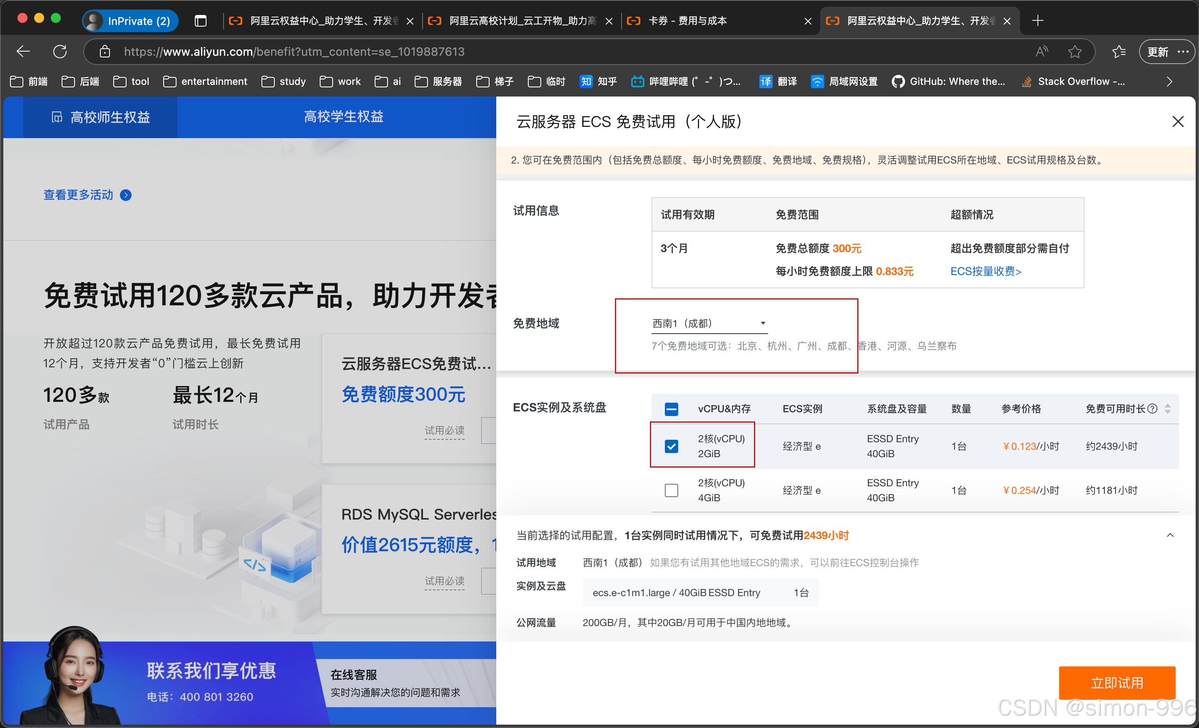Show more bookmarks via right chevron
The width and height of the screenshot is (1199, 728).
click(x=1169, y=82)
